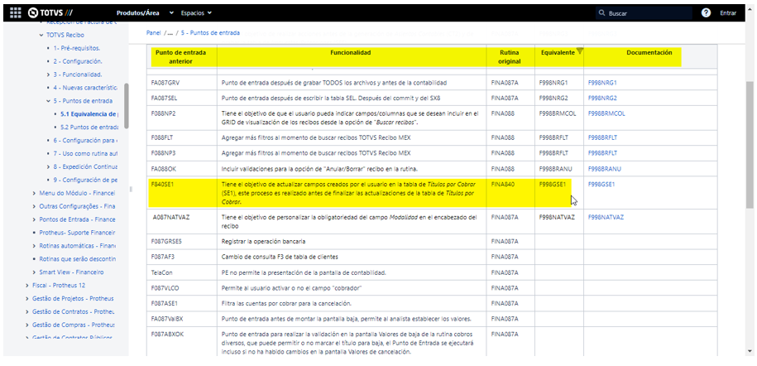757x366 pixels.
Task: Select the F840SE1 entry point cell
Action: (182, 192)
